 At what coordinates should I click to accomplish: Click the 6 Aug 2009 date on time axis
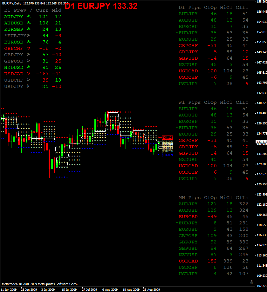coord(110,290)
